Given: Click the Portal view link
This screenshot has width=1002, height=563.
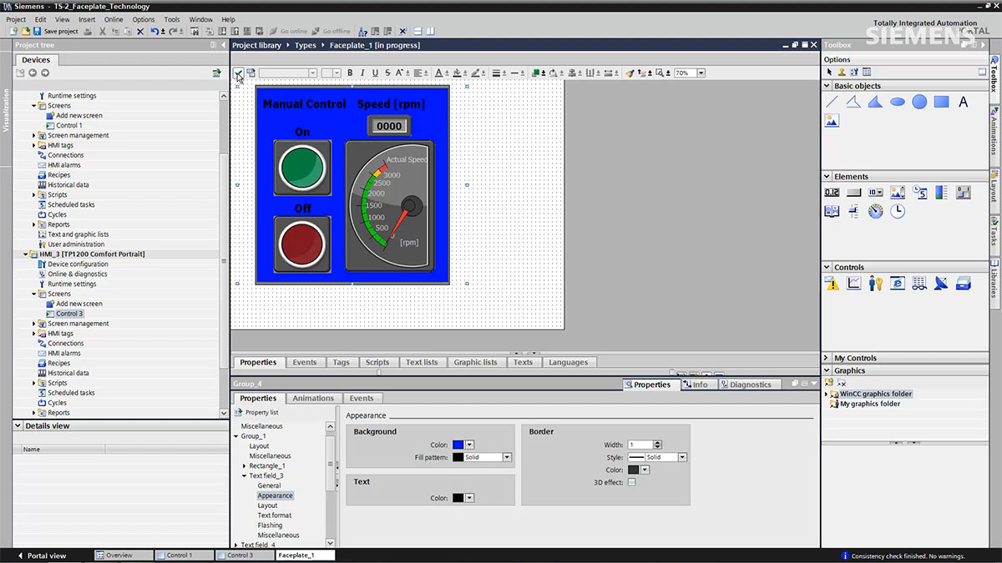Looking at the screenshot, I should (42, 555).
